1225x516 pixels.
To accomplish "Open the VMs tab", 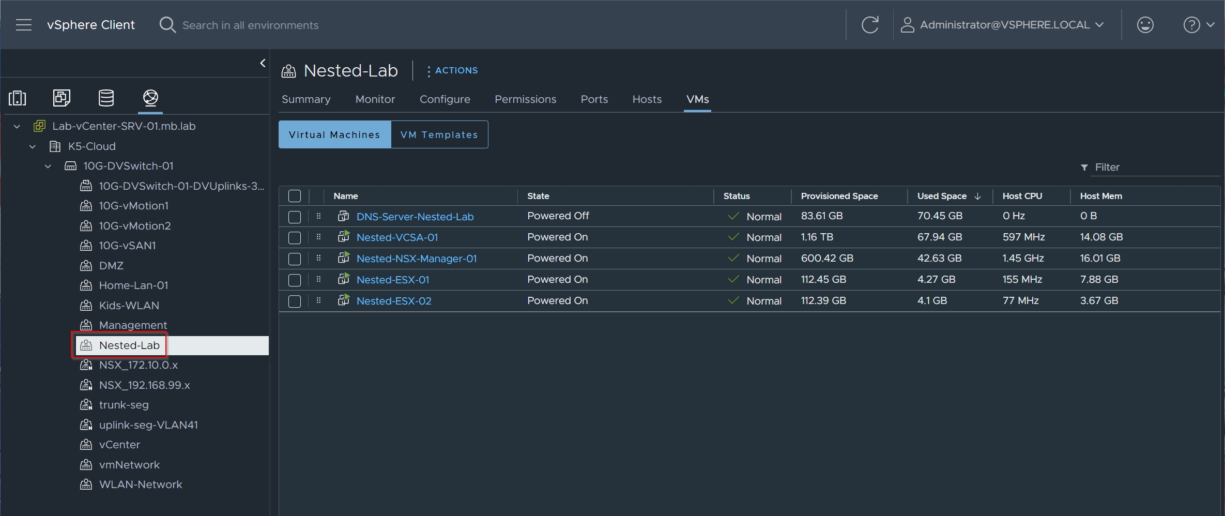I will coord(698,99).
